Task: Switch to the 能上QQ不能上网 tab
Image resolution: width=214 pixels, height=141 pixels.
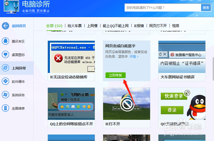Action: click(116, 26)
